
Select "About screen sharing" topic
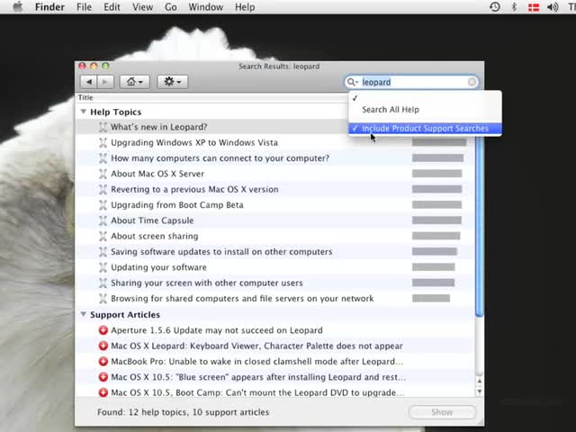[x=155, y=236]
